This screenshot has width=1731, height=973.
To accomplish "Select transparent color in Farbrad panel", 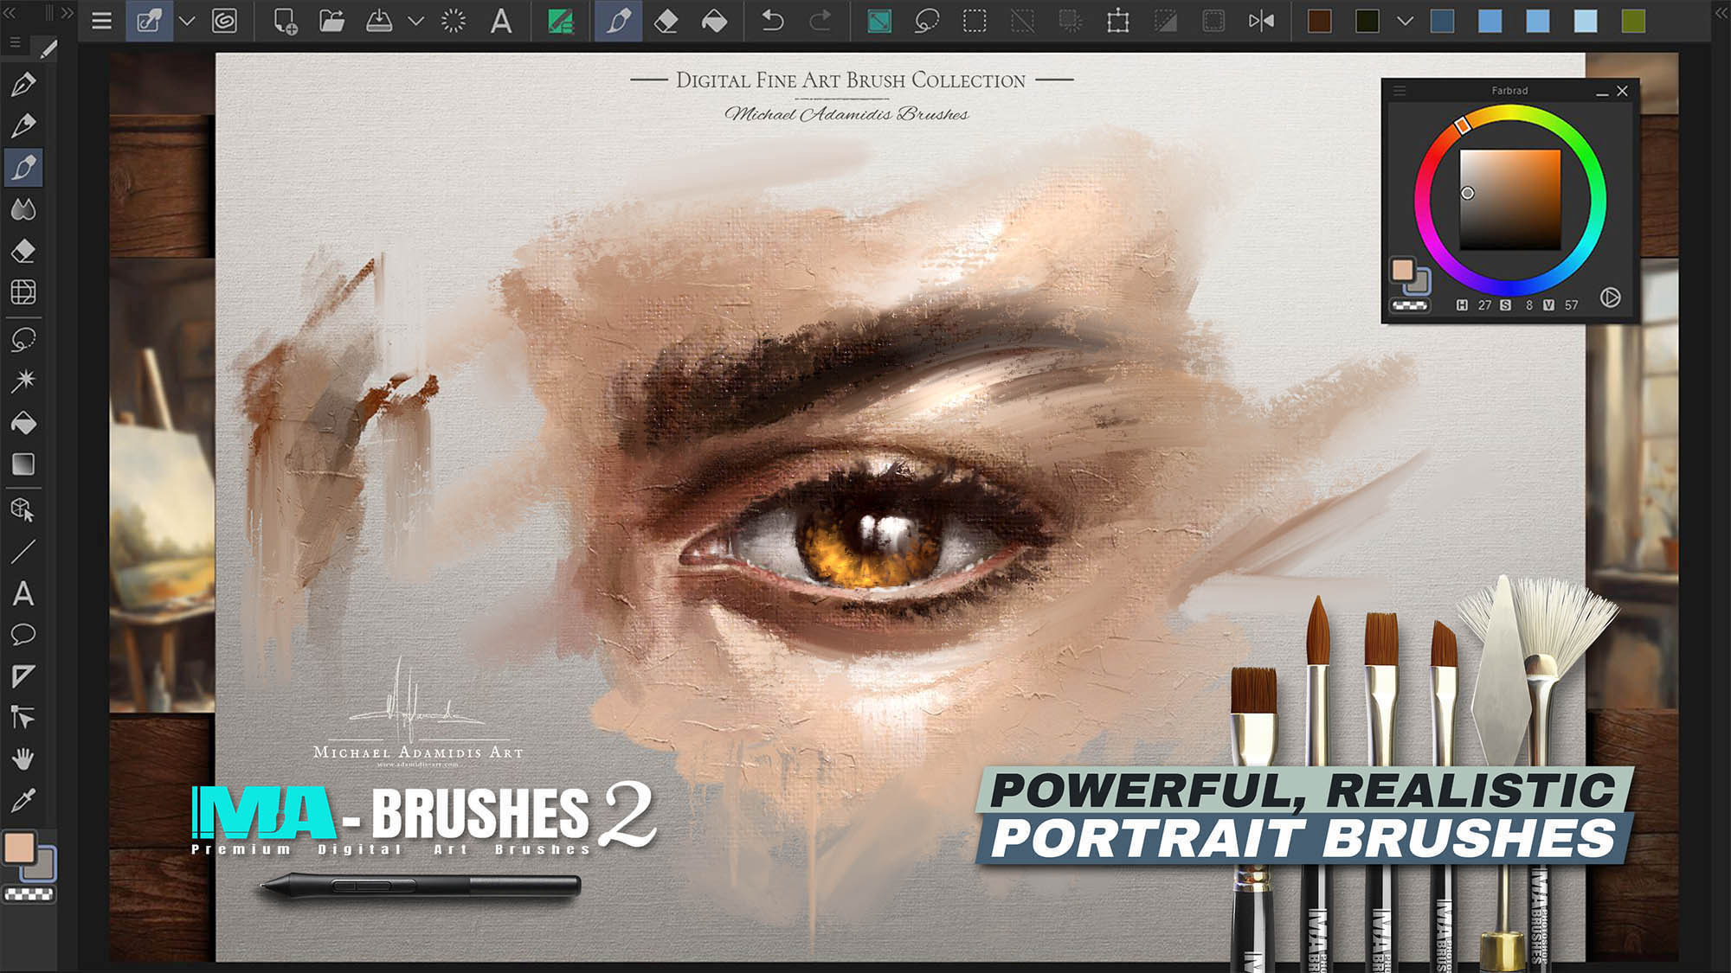I will point(1410,304).
